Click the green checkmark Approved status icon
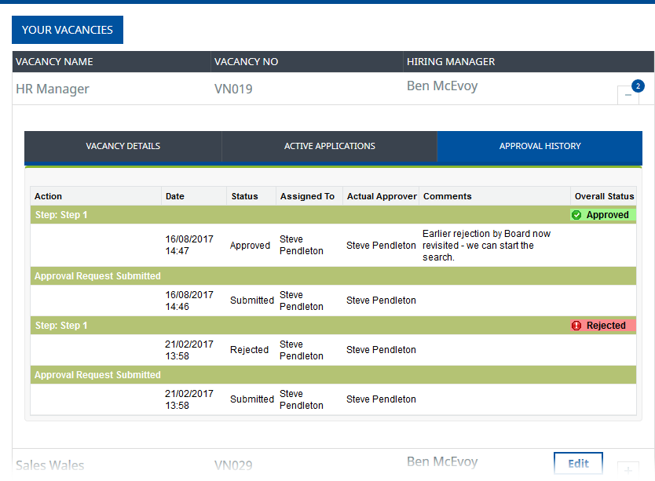655x481 pixels. point(576,215)
